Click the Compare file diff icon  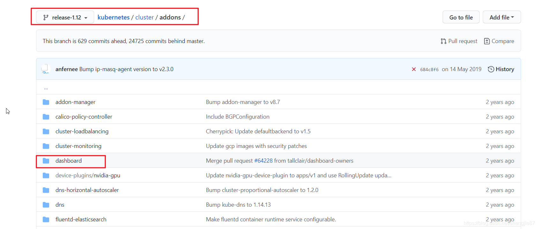click(487, 41)
